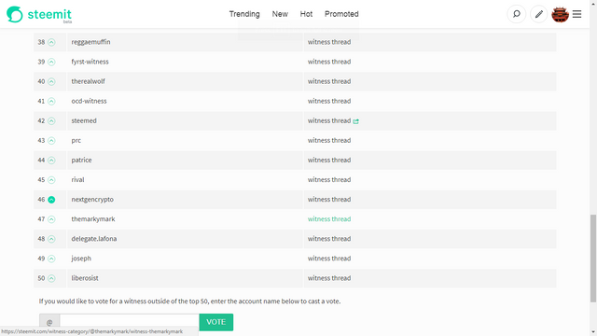The width and height of the screenshot is (597, 336).
Task: Open nextgencrypto's witness thread link
Action: [x=329, y=199]
